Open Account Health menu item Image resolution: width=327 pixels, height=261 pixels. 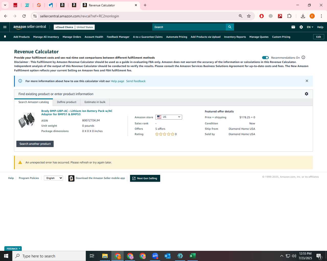coord(94,37)
